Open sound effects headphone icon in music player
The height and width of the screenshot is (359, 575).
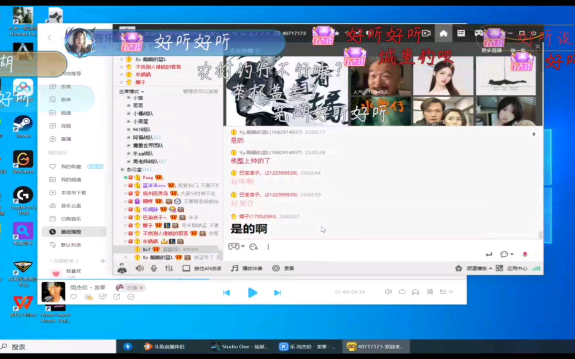(x=416, y=292)
